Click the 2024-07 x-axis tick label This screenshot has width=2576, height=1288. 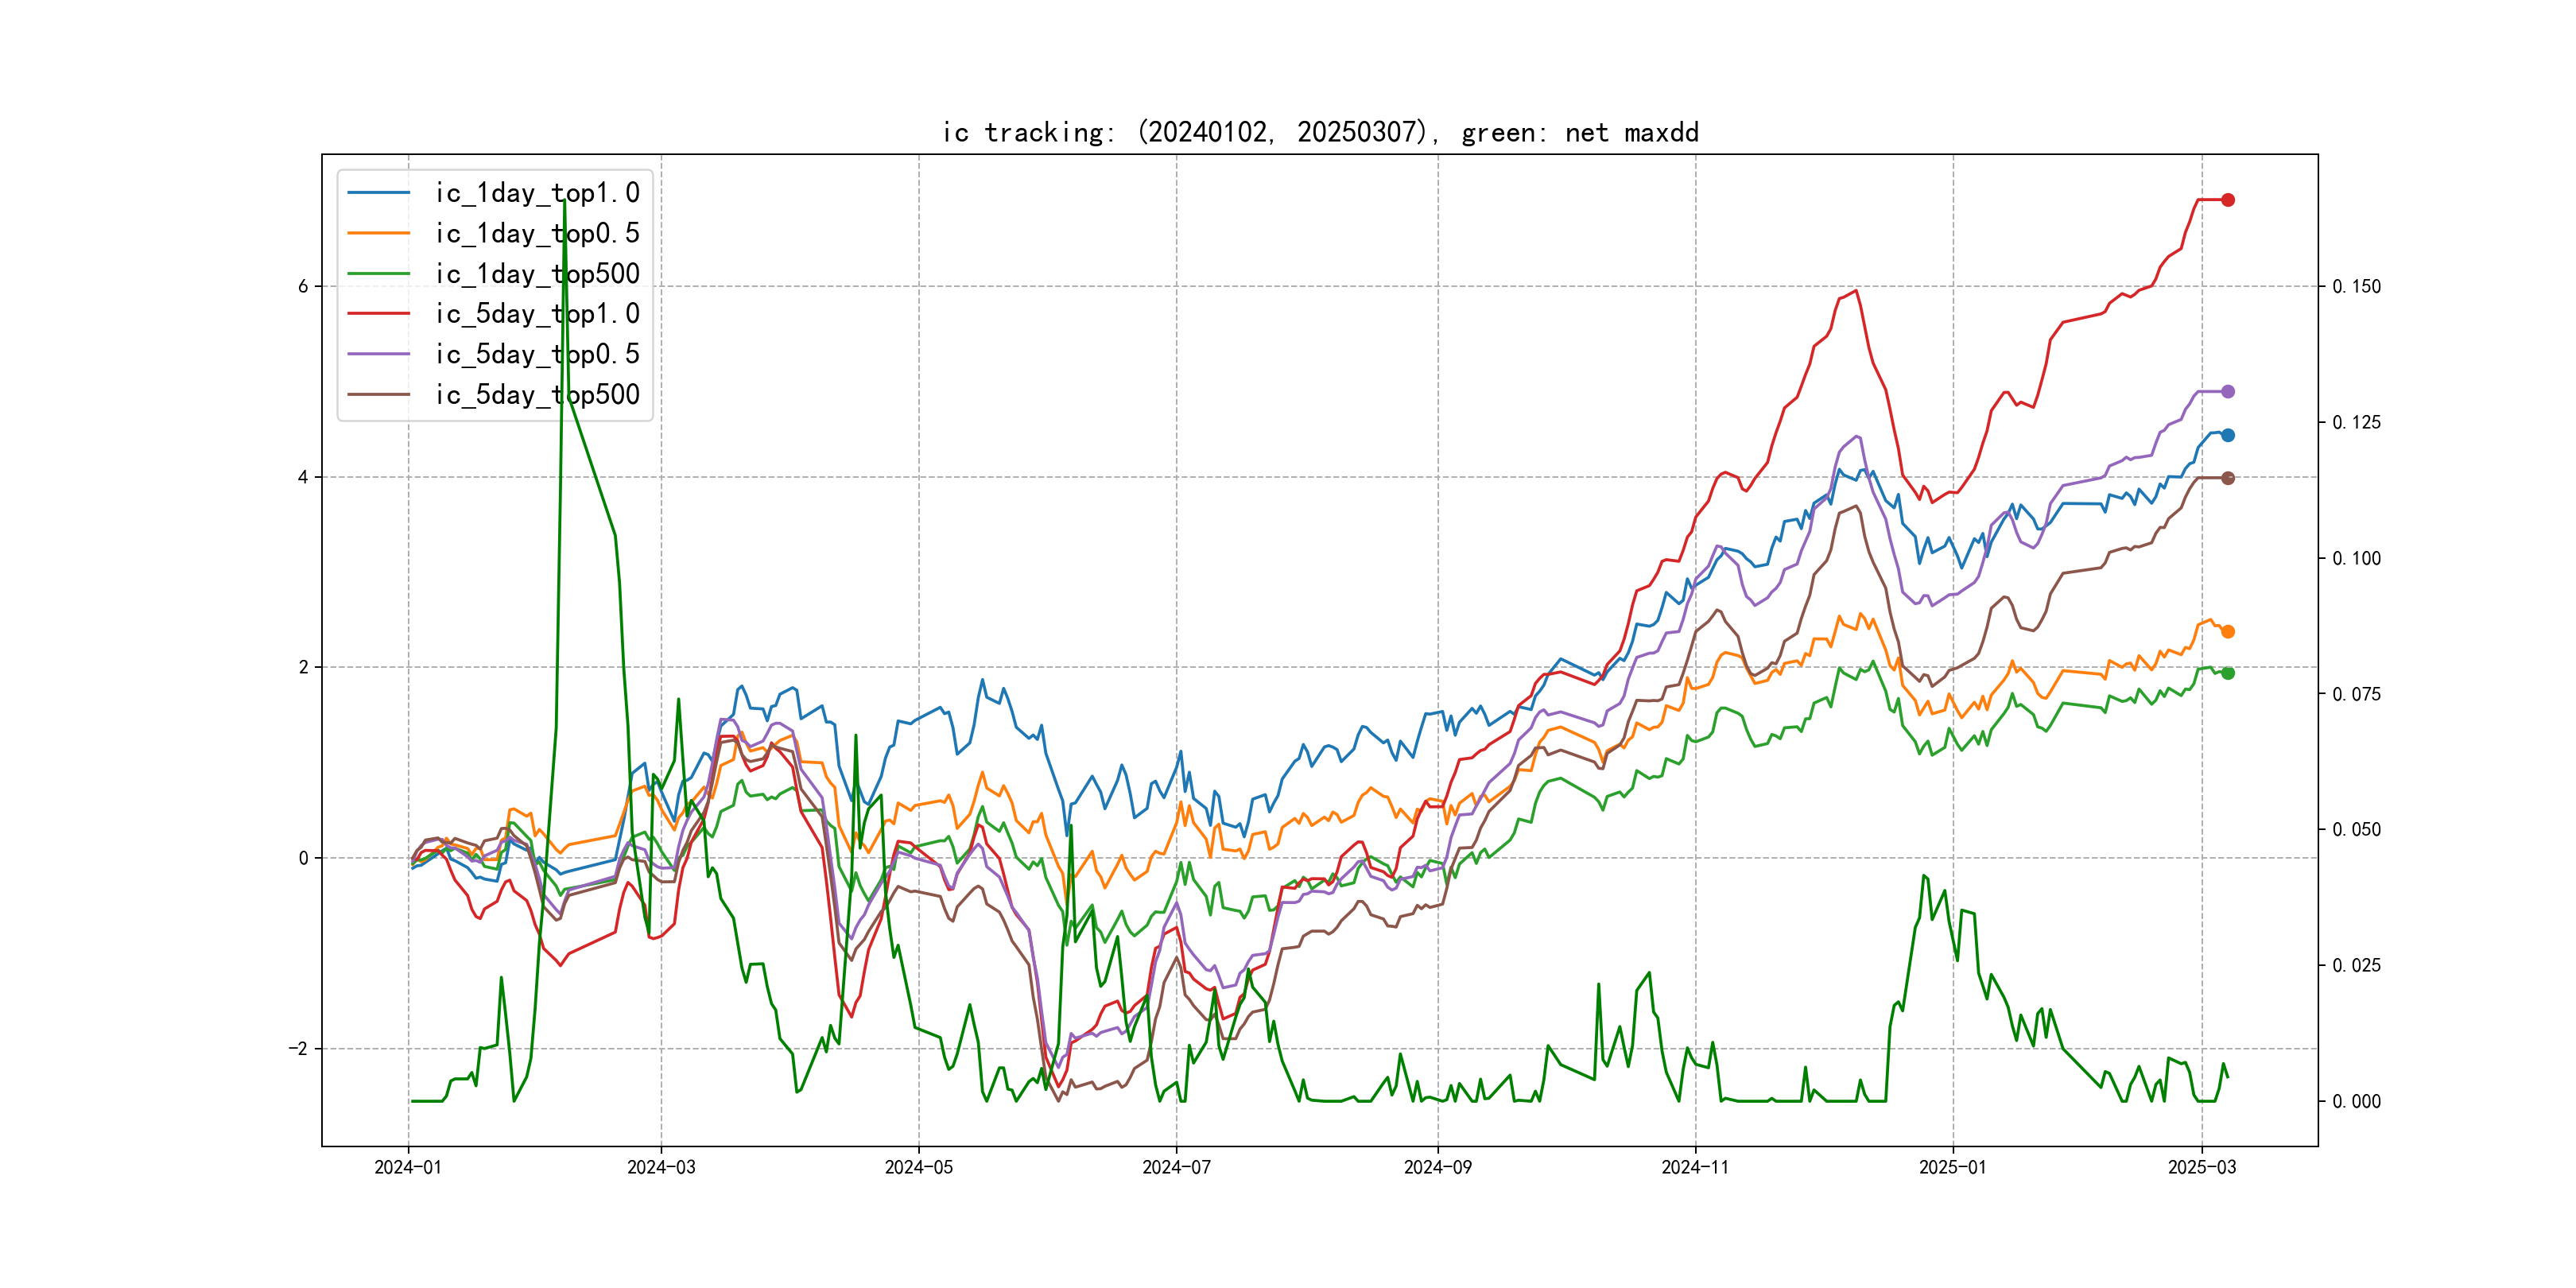[1176, 1167]
